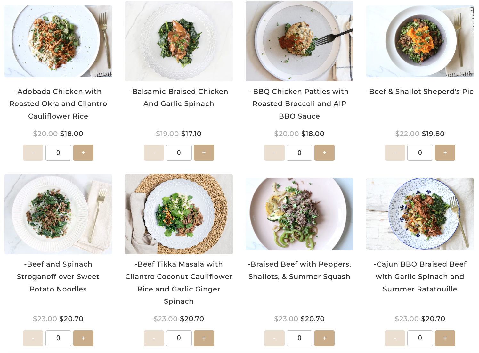Add one Balsamic Braised Chicken with plus
This screenshot has height=353, width=479.
204,153
